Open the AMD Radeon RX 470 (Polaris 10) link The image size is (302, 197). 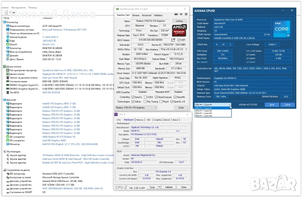pos(59,137)
